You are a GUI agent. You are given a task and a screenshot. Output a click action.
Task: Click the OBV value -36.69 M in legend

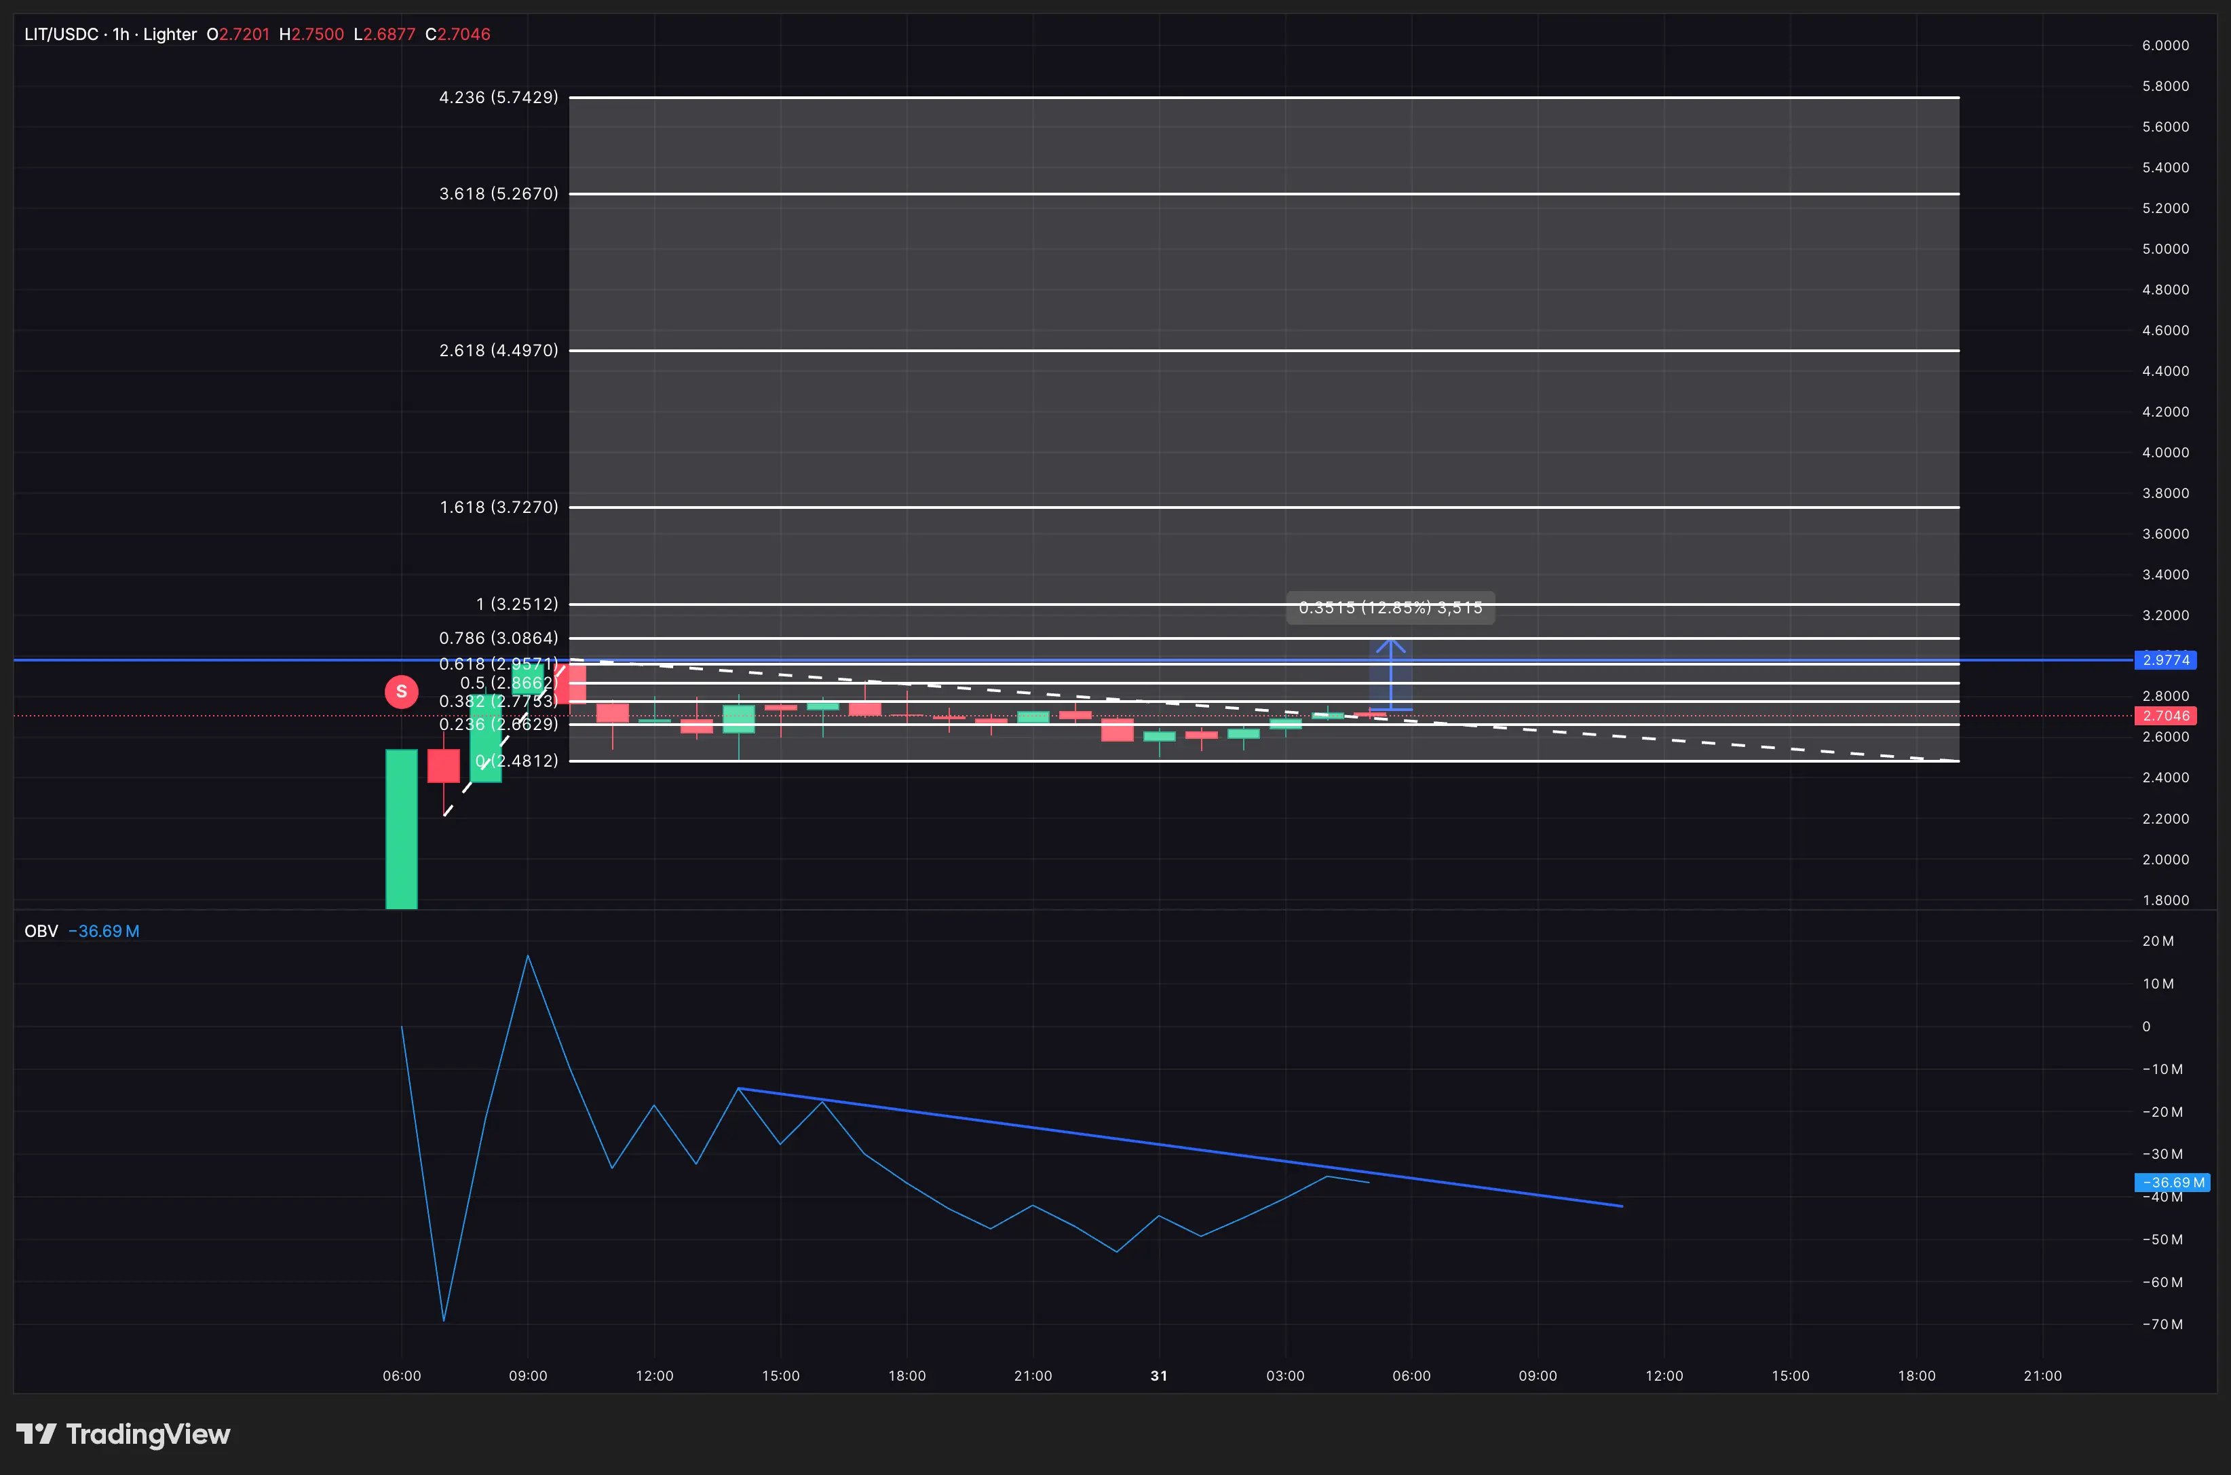(103, 932)
